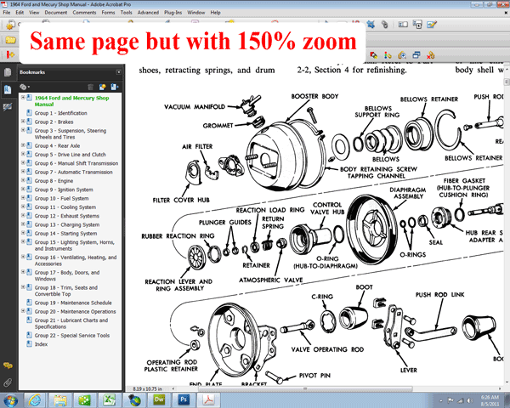
Task: Click the horizontal scrollbar thumb under the page
Action: click(305, 388)
